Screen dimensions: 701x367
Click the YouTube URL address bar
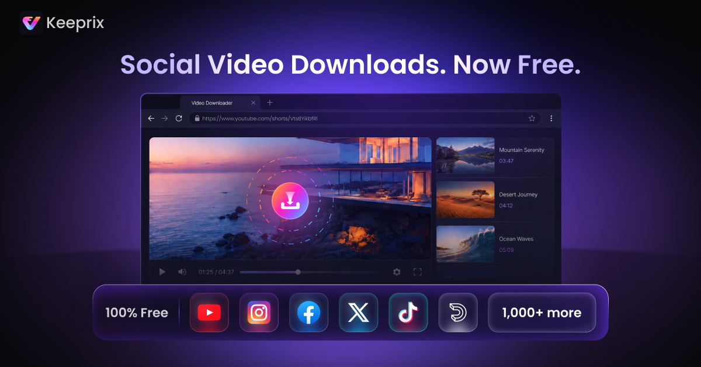pyautogui.click(x=365, y=118)
